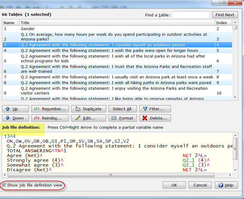Toggle Show job file definition view checkbox
This screenshot has height=199, width=244.
4,185
